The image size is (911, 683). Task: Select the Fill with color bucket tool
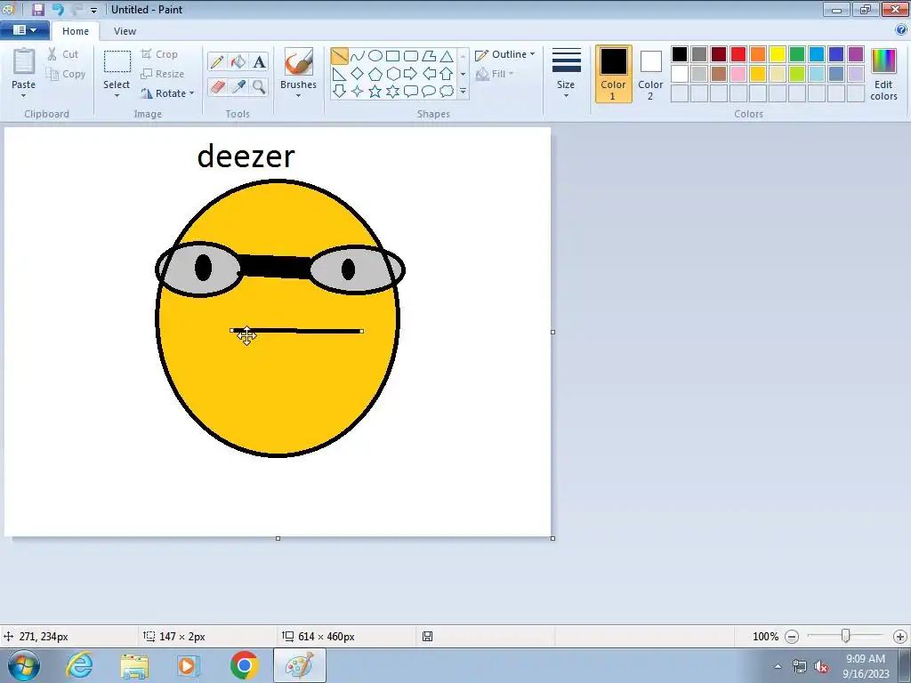(x=238, y=61)
